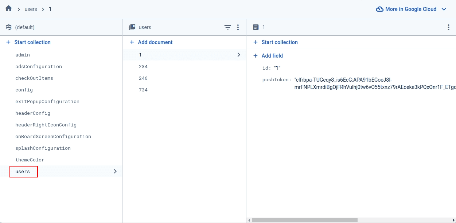
Task: Select the themeColor collection
Action: point(30,160)
